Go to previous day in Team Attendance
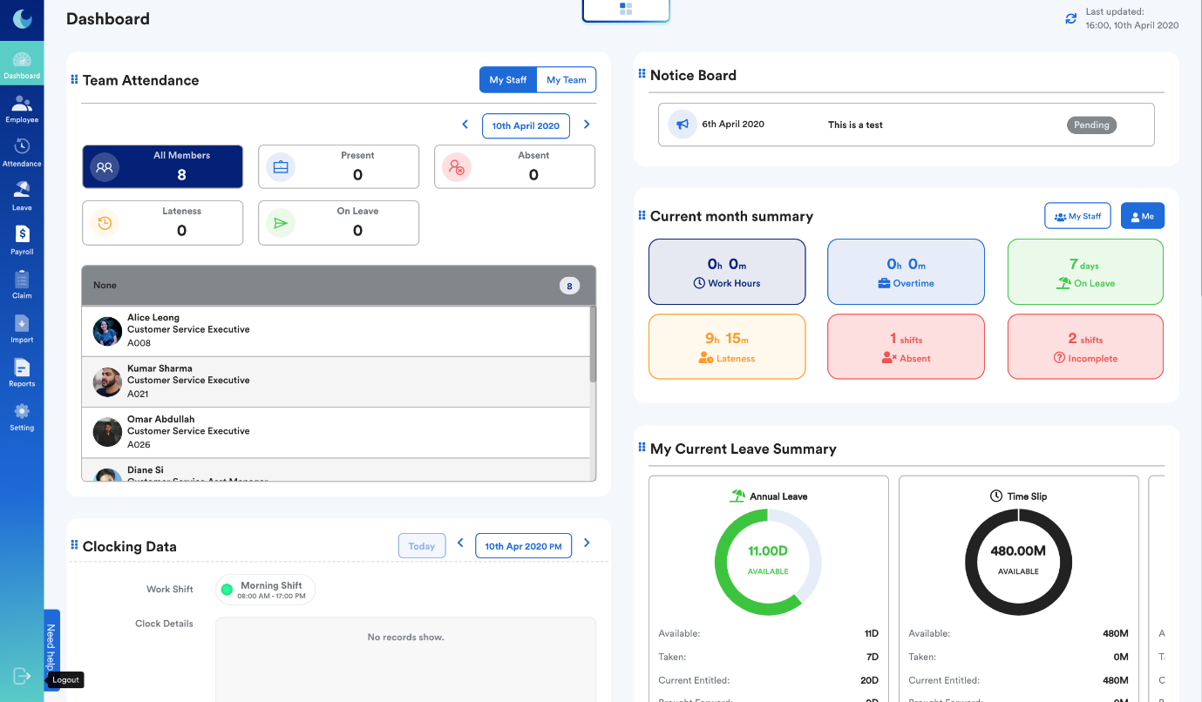 465,125
